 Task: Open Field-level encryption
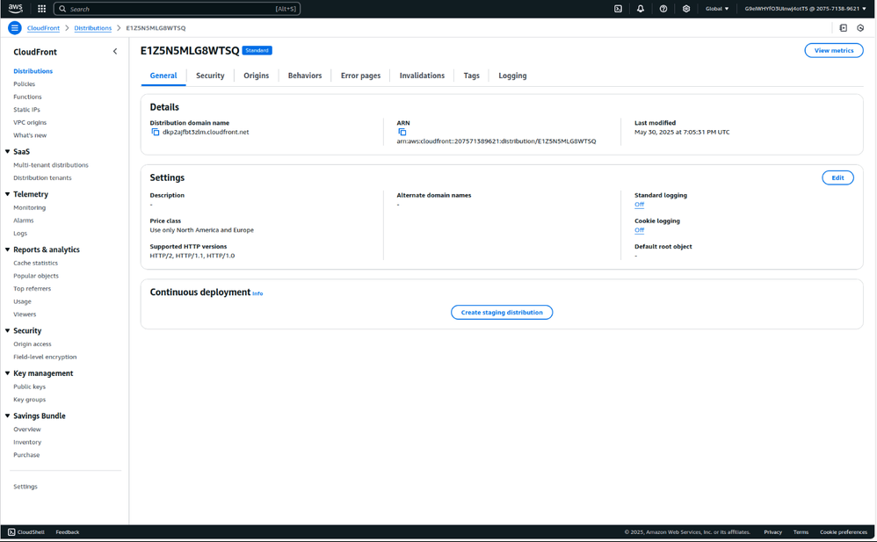pos(45,357)
